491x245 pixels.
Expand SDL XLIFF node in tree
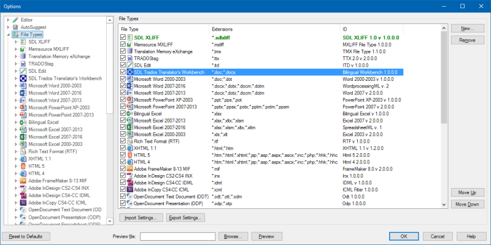pos(16,42)
